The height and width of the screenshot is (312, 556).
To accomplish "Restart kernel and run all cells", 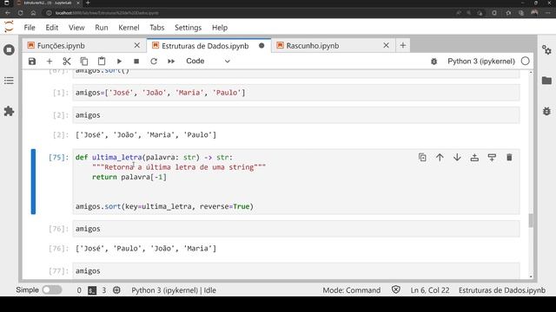I will (171, 62).
